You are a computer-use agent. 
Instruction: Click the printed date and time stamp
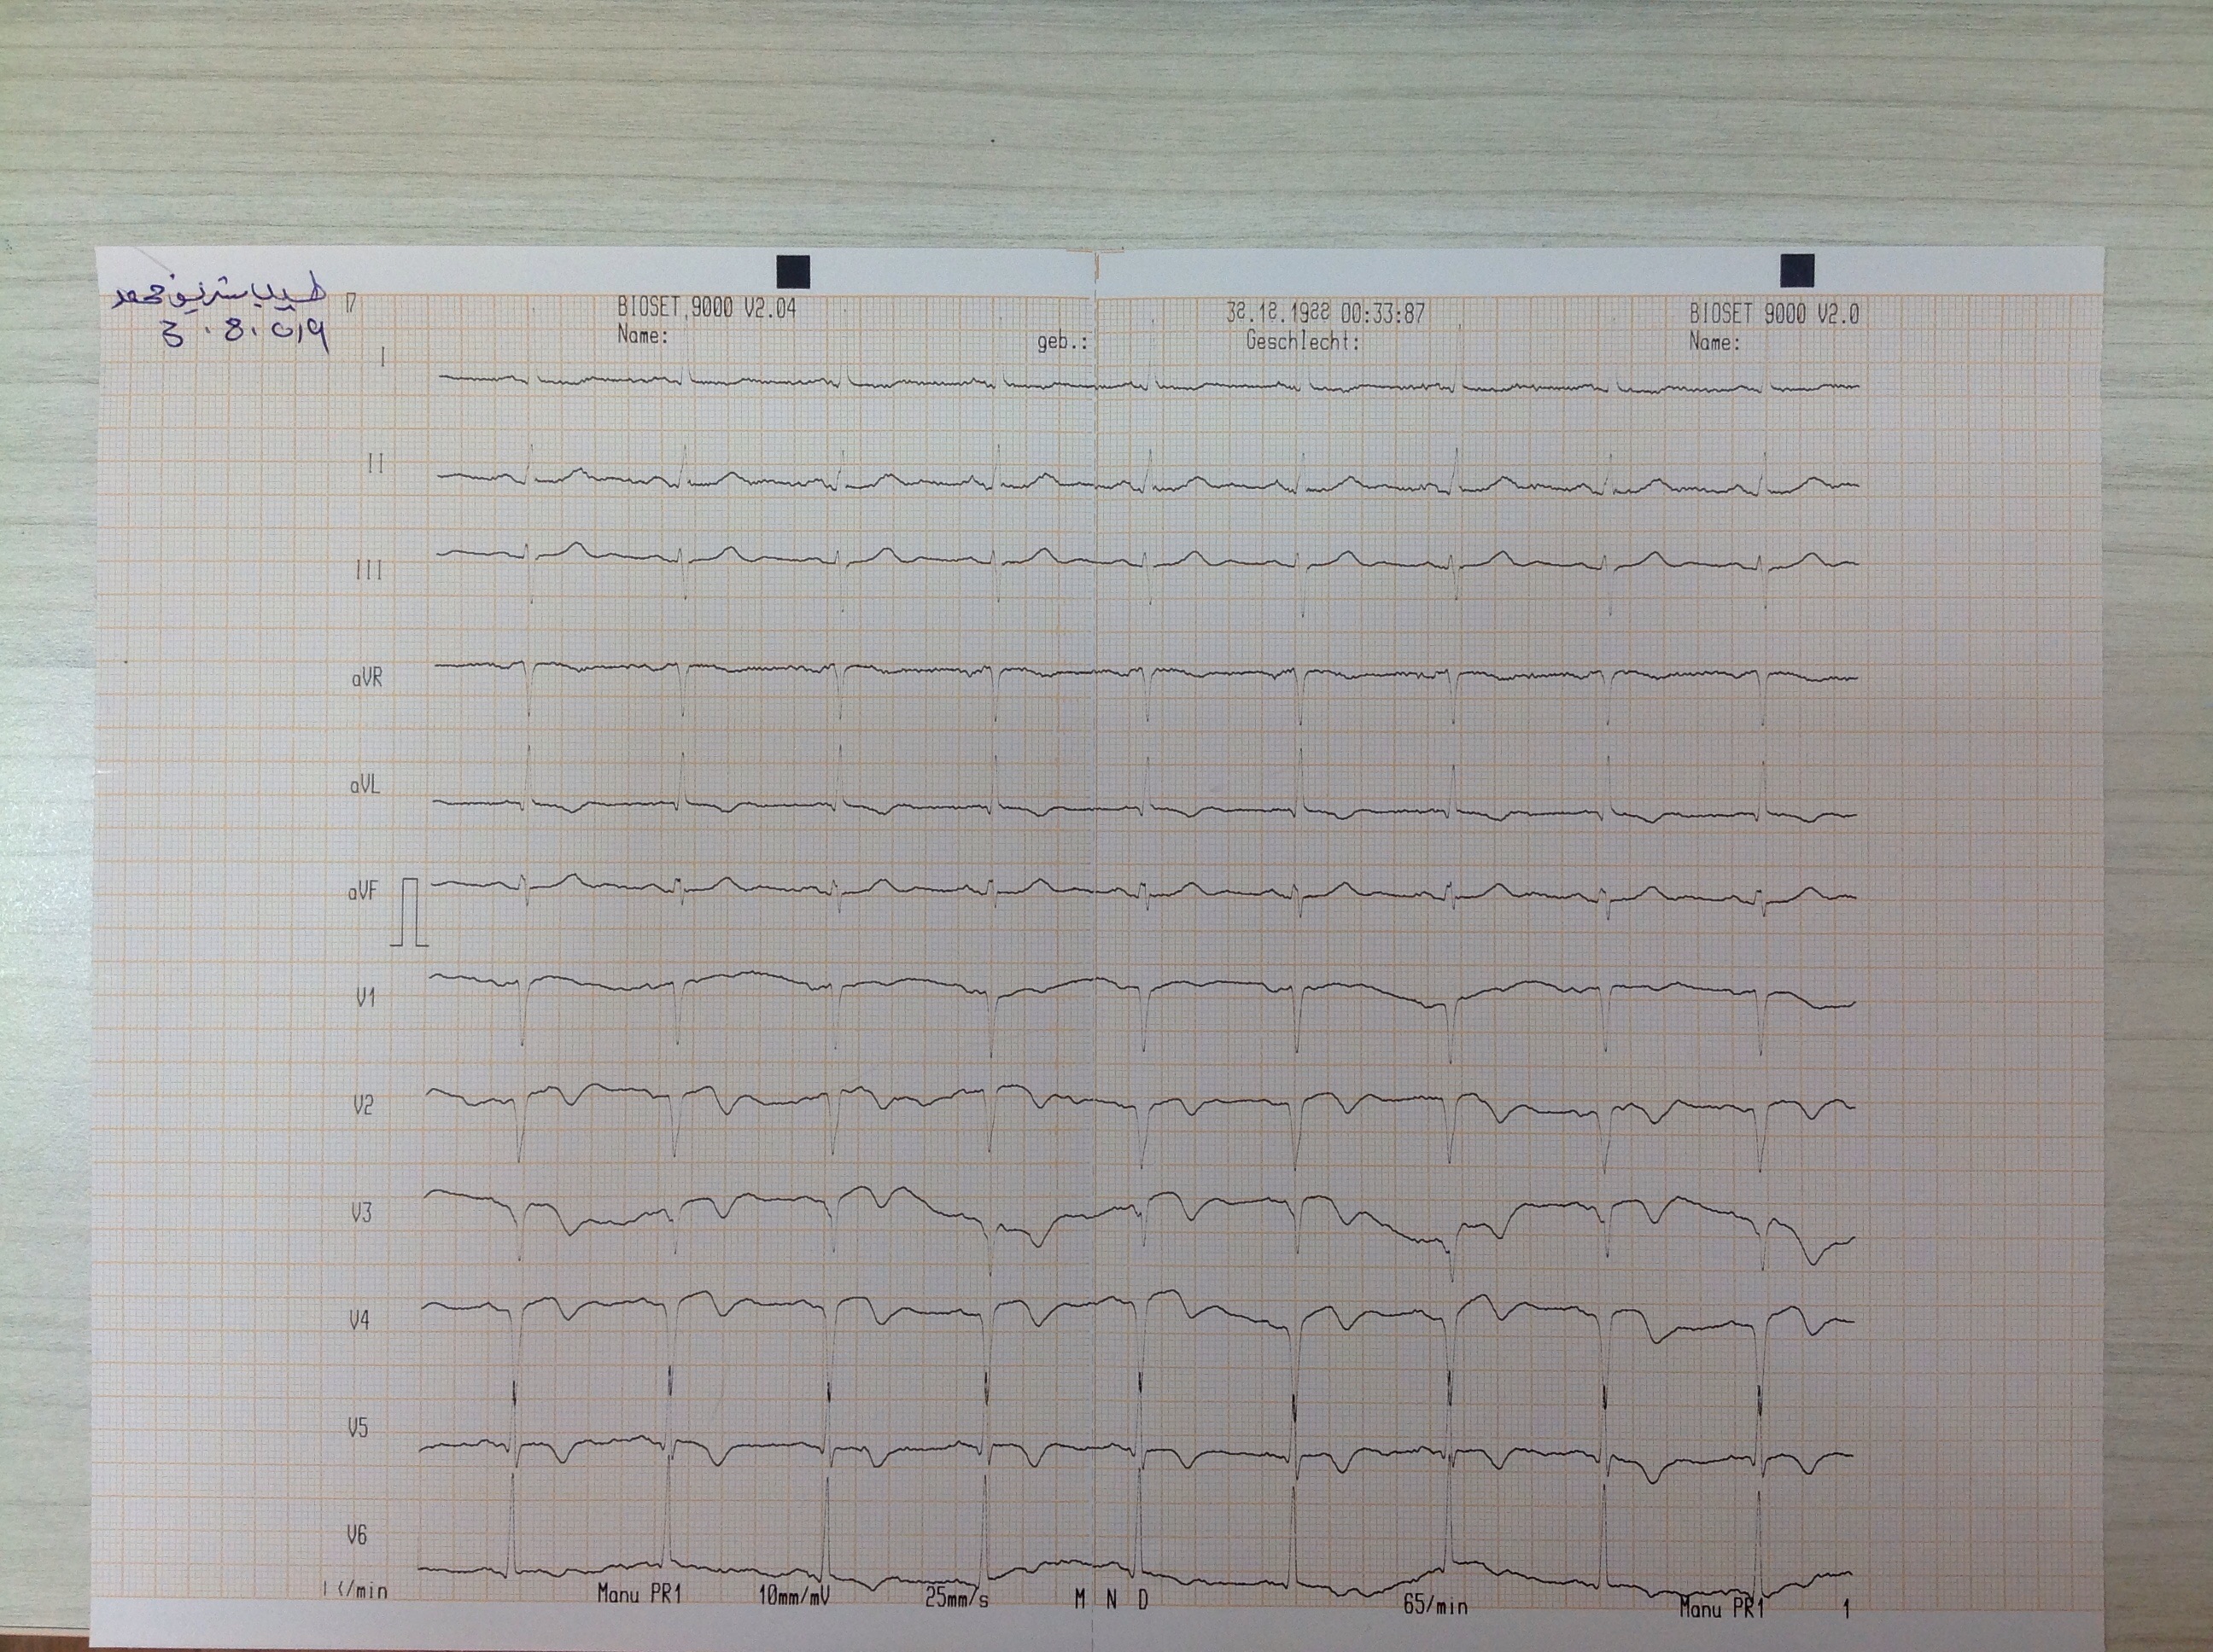(1326, 314)
